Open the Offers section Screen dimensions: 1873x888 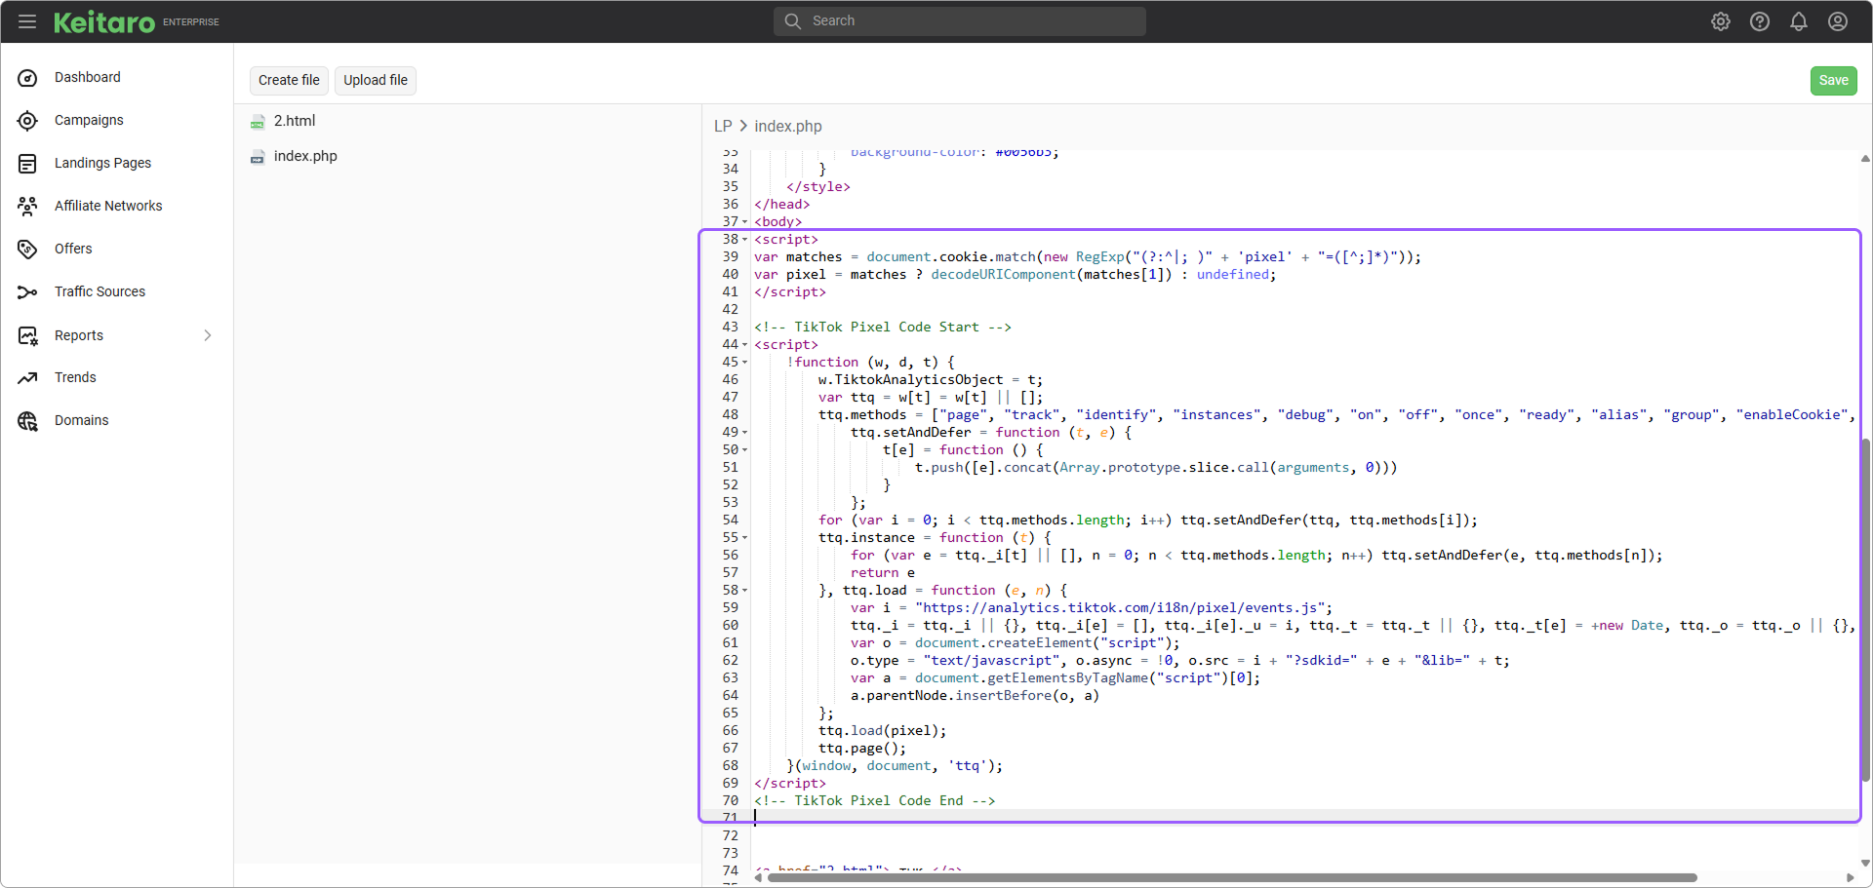click(73, 249)
